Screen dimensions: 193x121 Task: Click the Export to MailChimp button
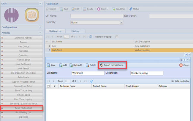(x=113, y=65)
